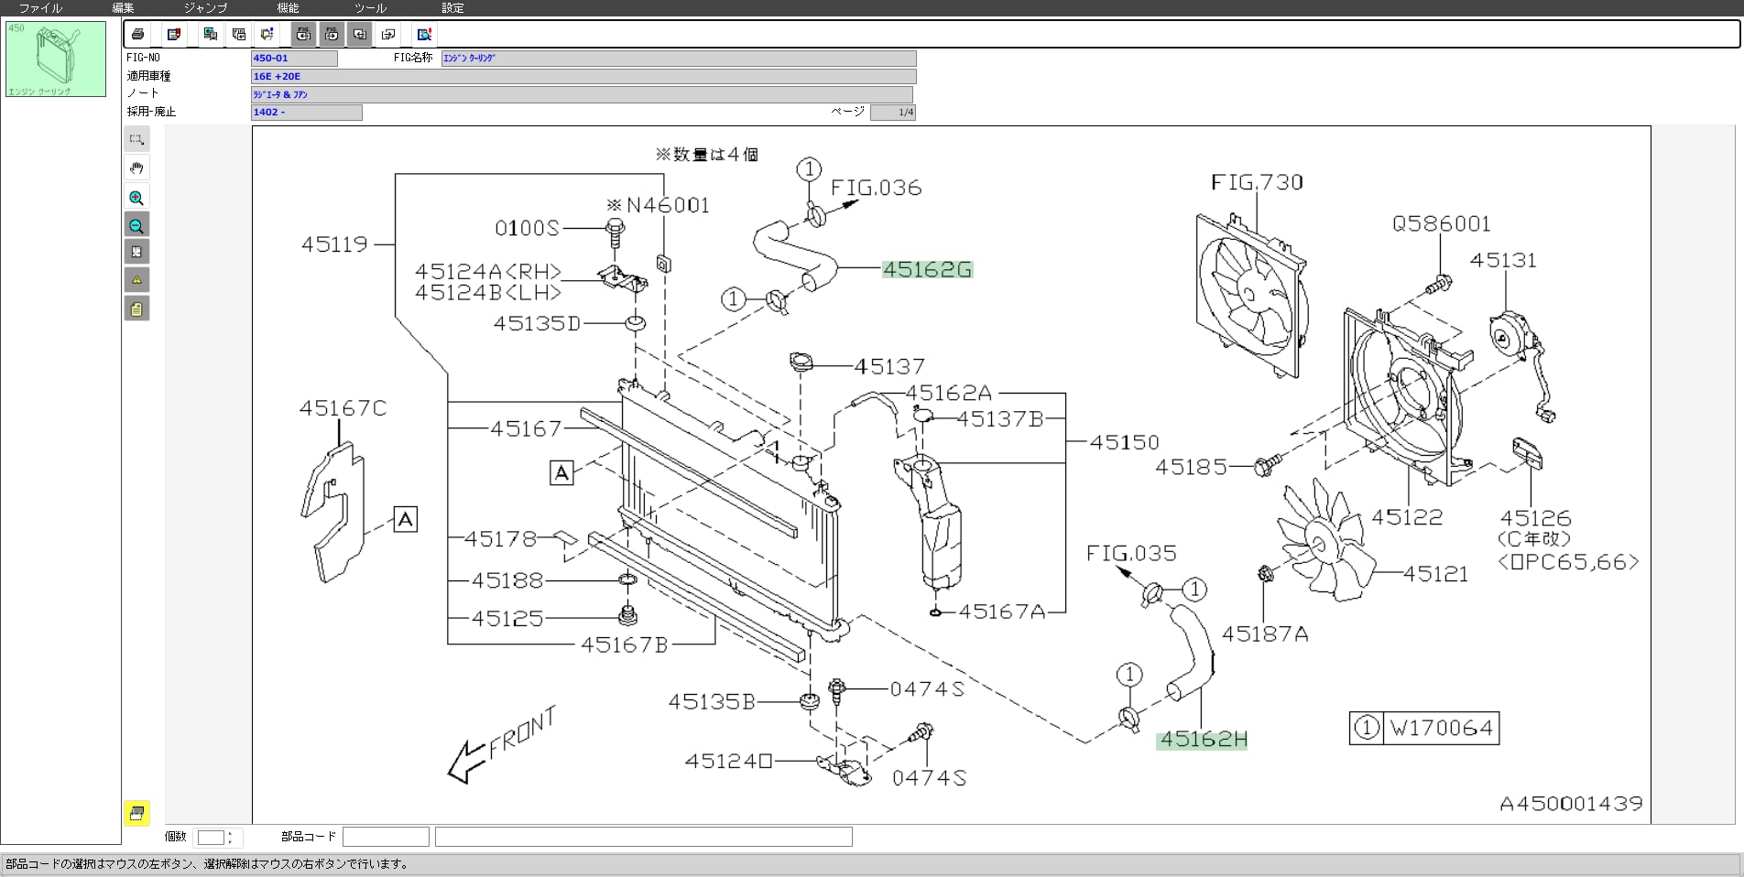This screenshot has height=877, width=1744.
Task: Click part number 45167C label
Action: pyautogui.click(x=343, y=408)
